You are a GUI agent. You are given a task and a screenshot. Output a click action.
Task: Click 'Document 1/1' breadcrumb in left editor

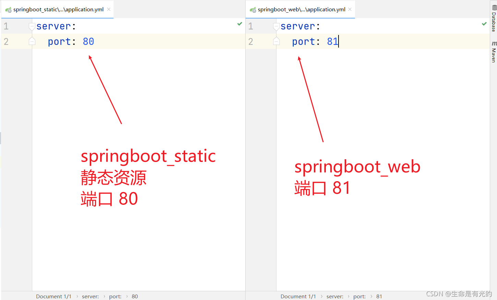(54, 296)
